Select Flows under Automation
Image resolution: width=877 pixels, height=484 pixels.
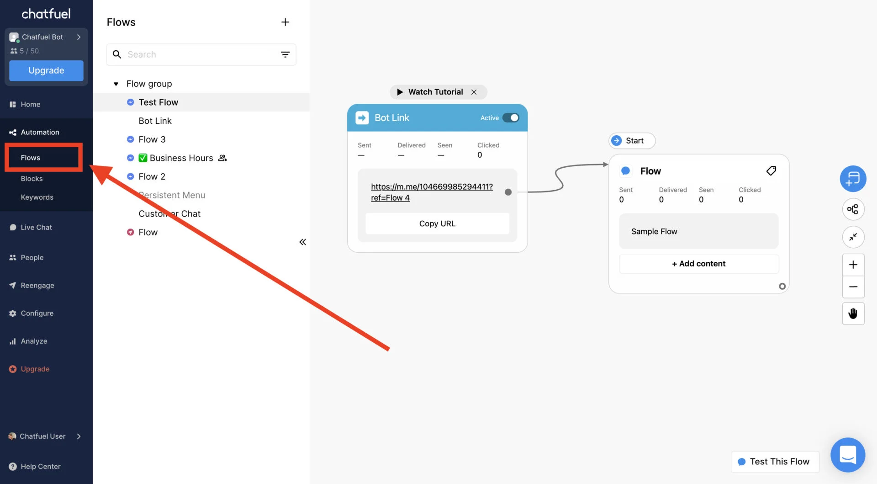(x=30, y=158)
